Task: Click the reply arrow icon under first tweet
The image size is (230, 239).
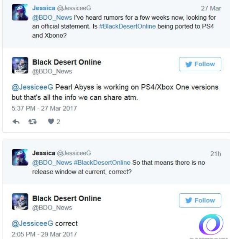Action: click(x=16, y=122)
